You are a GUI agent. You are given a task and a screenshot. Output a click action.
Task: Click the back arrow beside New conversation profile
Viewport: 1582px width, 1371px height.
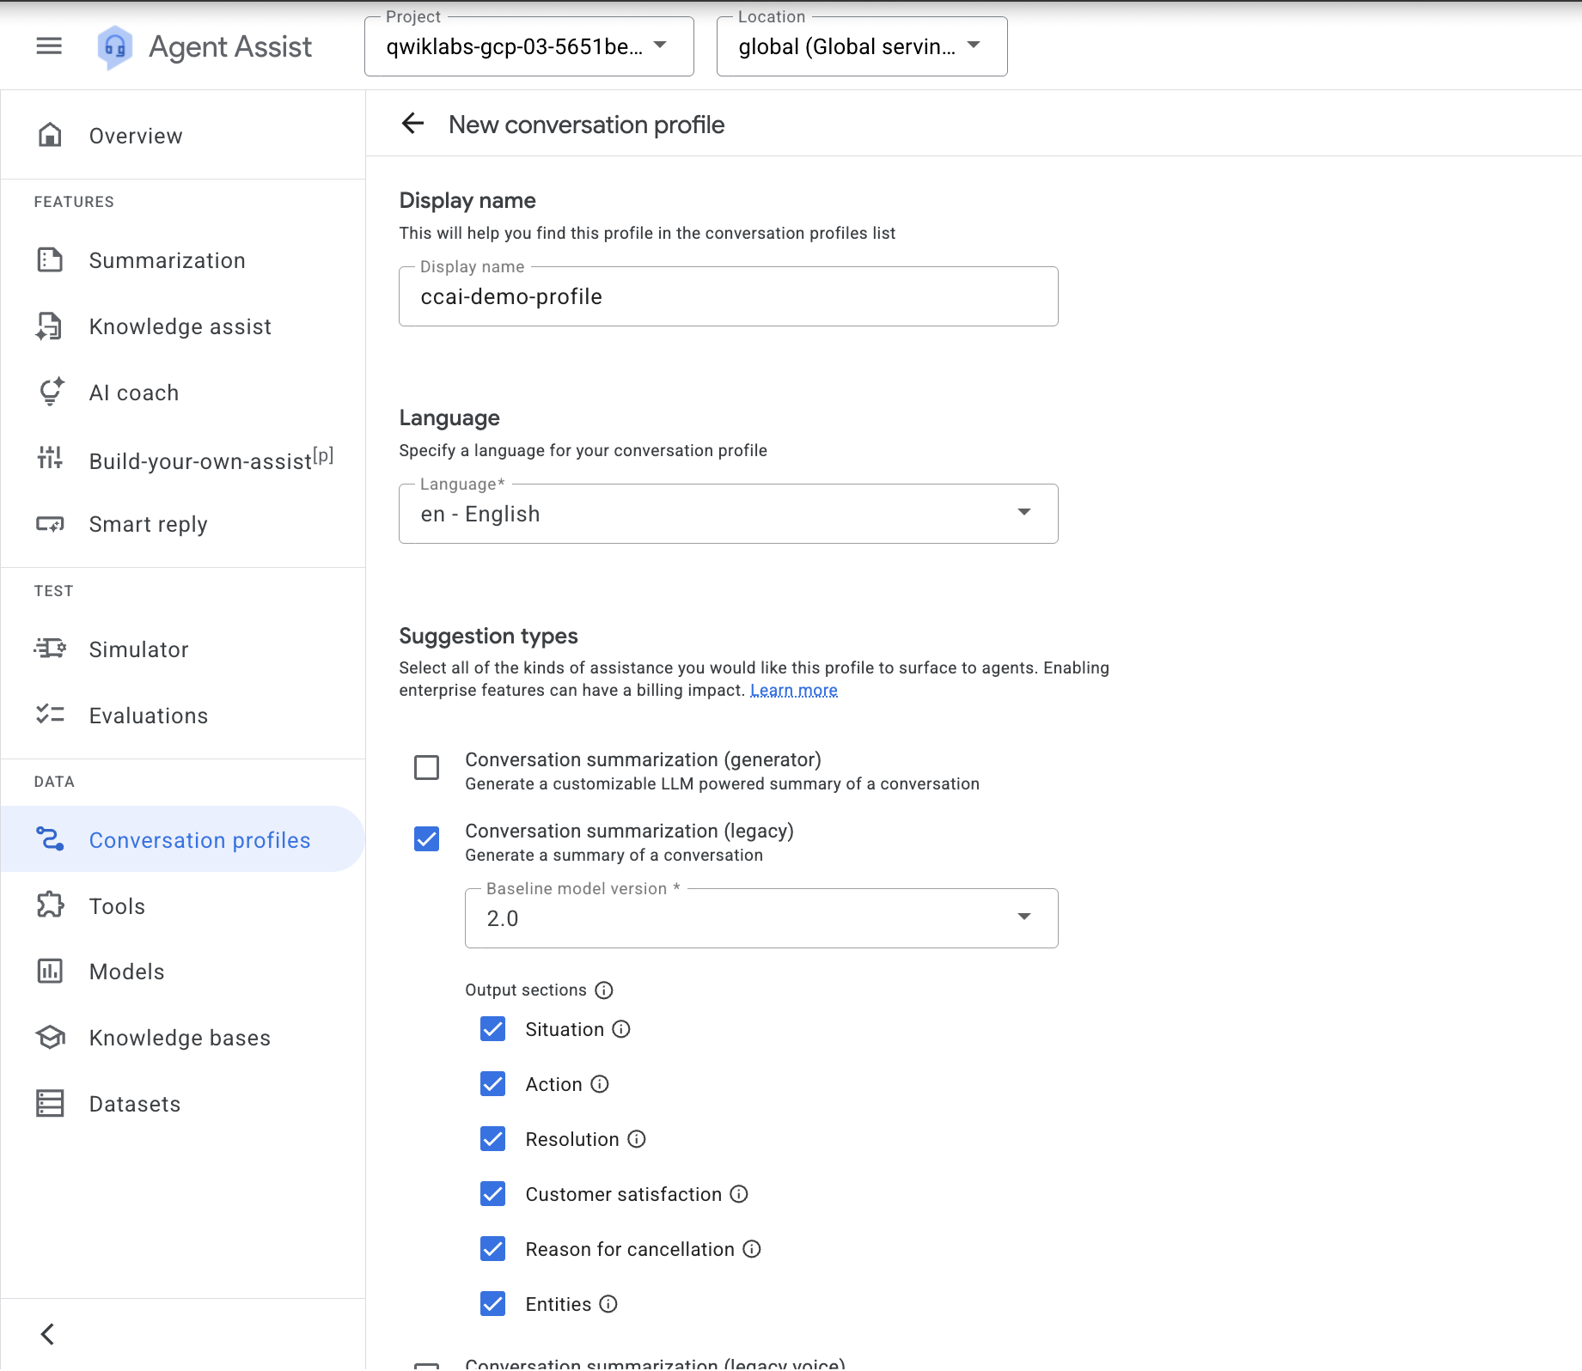pos(413,124)
